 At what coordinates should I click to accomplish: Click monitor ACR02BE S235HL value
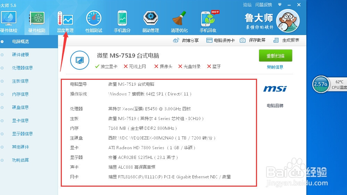coord(143,158)
